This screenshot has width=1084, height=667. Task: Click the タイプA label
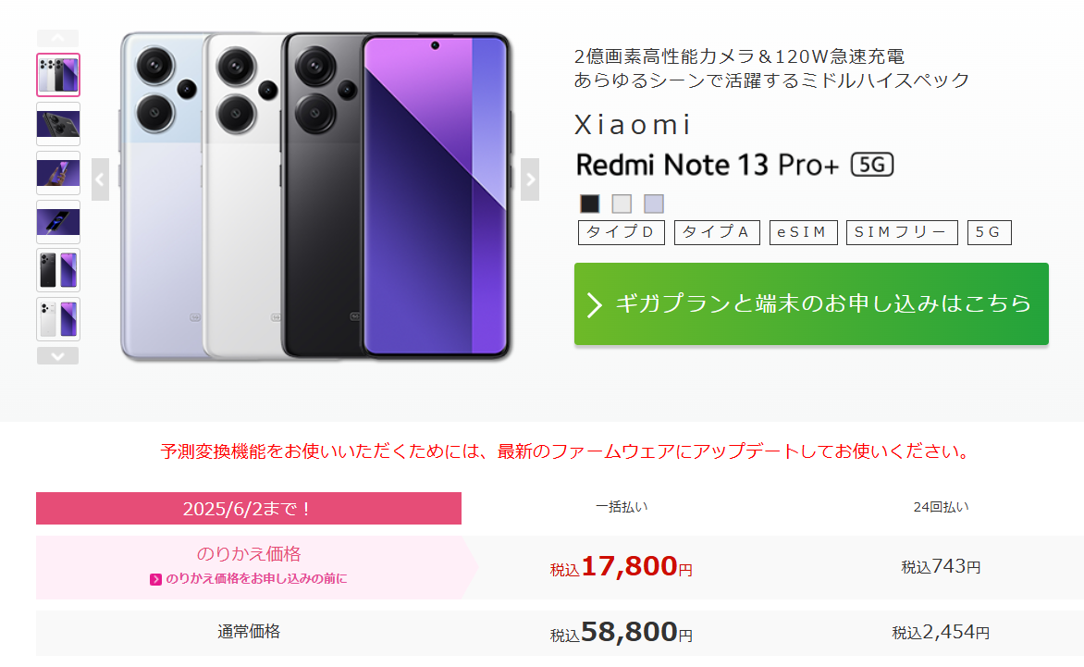click(717, 232)
